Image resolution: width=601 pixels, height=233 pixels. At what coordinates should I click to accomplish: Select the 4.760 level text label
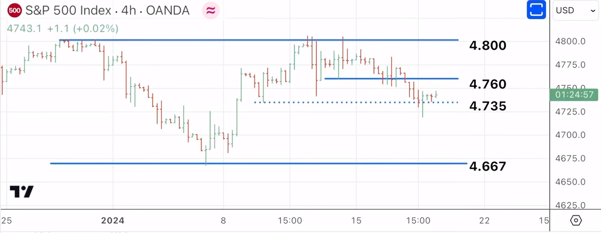point(488,84)
